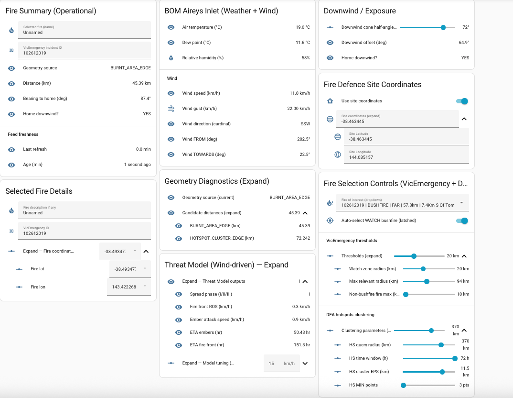The image size is (513, 398).
Task: Click the home icon beside Use site coordinates
Action: pyautogui.click(x=330, y=101)
